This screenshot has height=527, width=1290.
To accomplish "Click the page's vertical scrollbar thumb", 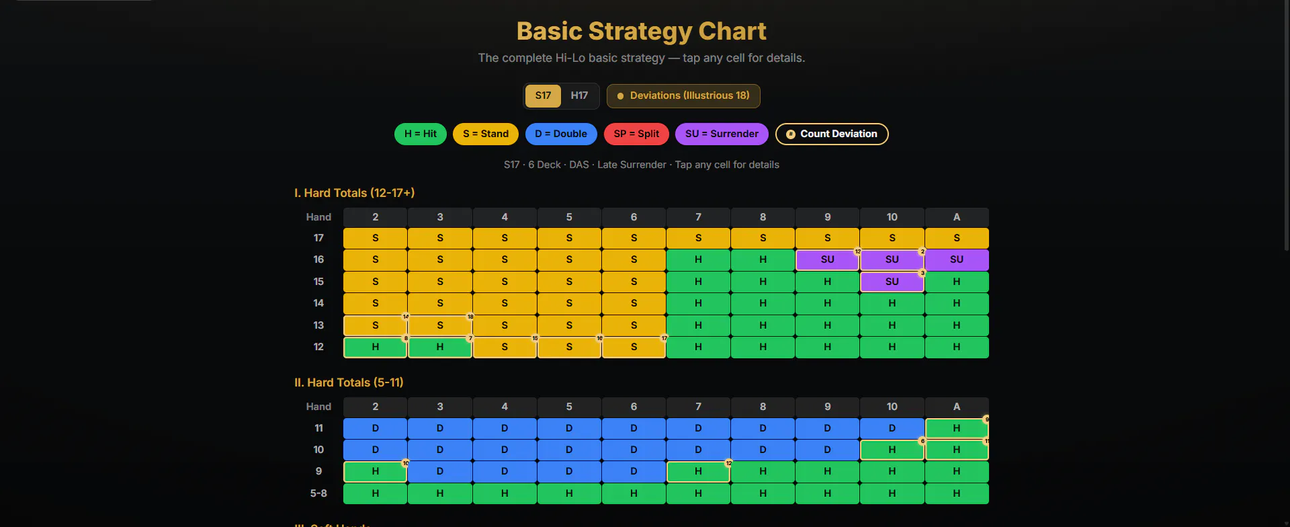I will click(x=1287, y=126).
